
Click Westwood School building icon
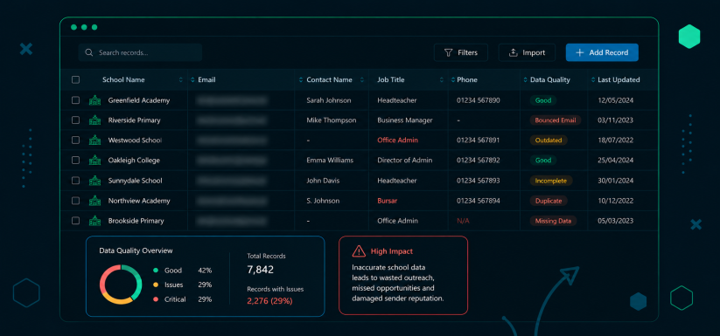(x=94, y=141)
